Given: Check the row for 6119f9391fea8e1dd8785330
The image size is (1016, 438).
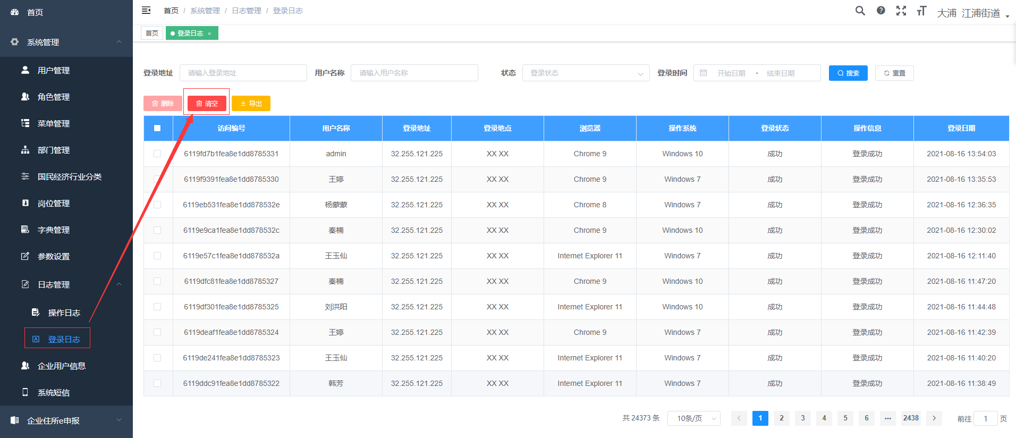Looking at the screenshot, I should (x=157, y=179).
